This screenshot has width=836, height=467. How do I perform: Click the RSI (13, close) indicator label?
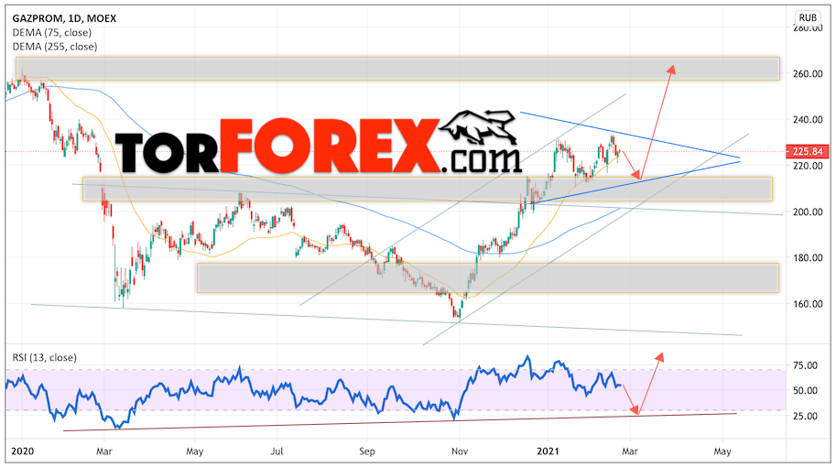coord(44,357)
